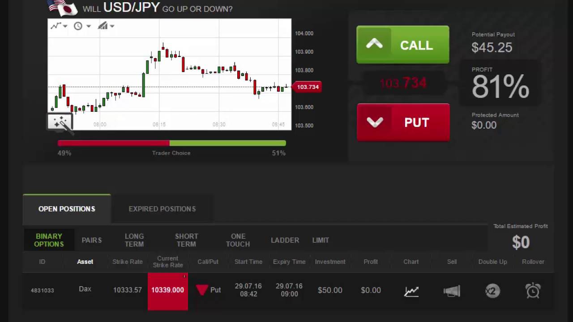Click the Investment column header
This screenshot has width=573, height=322.
(330, 262)
